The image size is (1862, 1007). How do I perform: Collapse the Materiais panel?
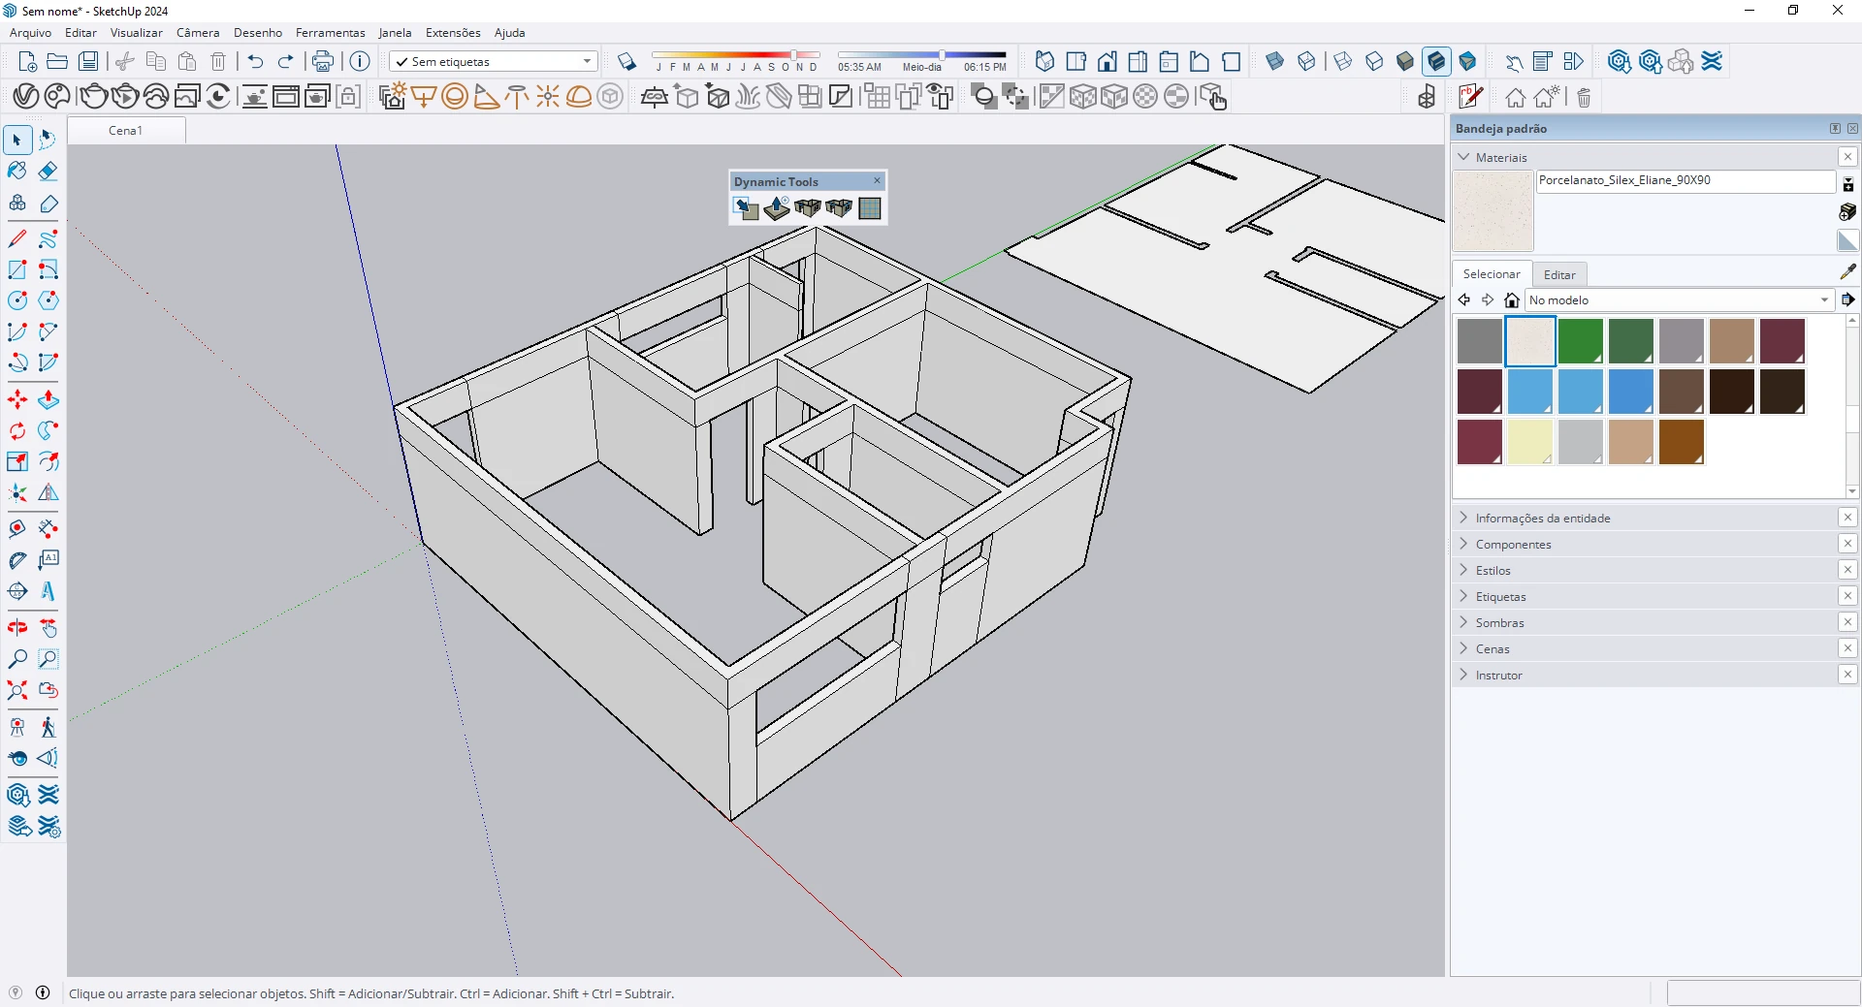click(x=1463, y=157)
